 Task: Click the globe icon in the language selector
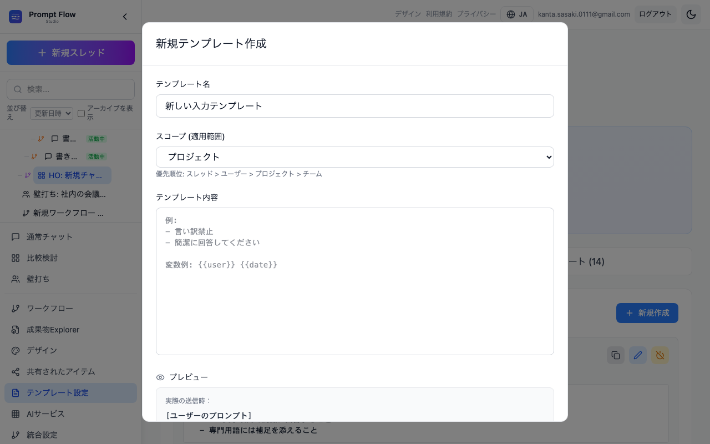(511, 14)
